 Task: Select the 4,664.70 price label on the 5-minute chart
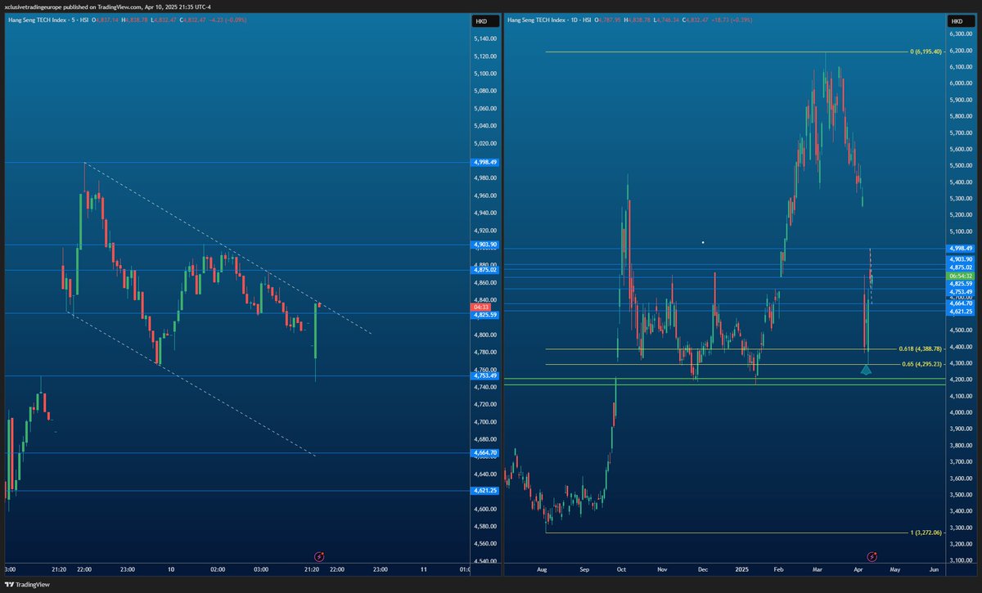[x=485, y=452]
